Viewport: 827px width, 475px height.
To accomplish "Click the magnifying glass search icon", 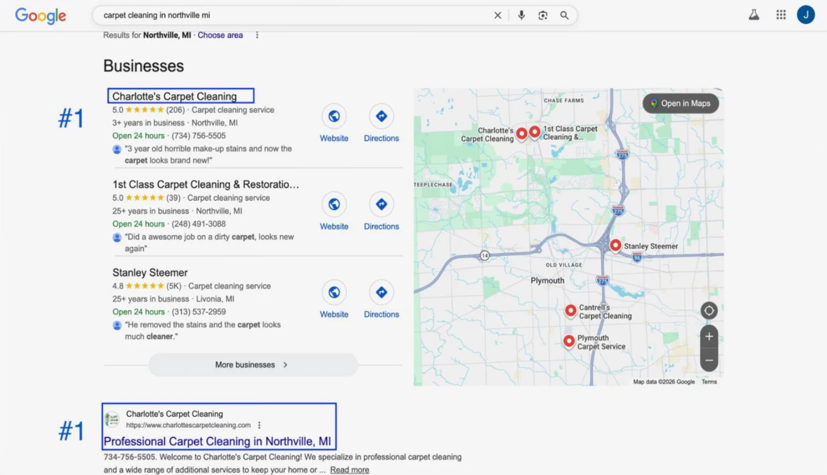I will point(564,15).
